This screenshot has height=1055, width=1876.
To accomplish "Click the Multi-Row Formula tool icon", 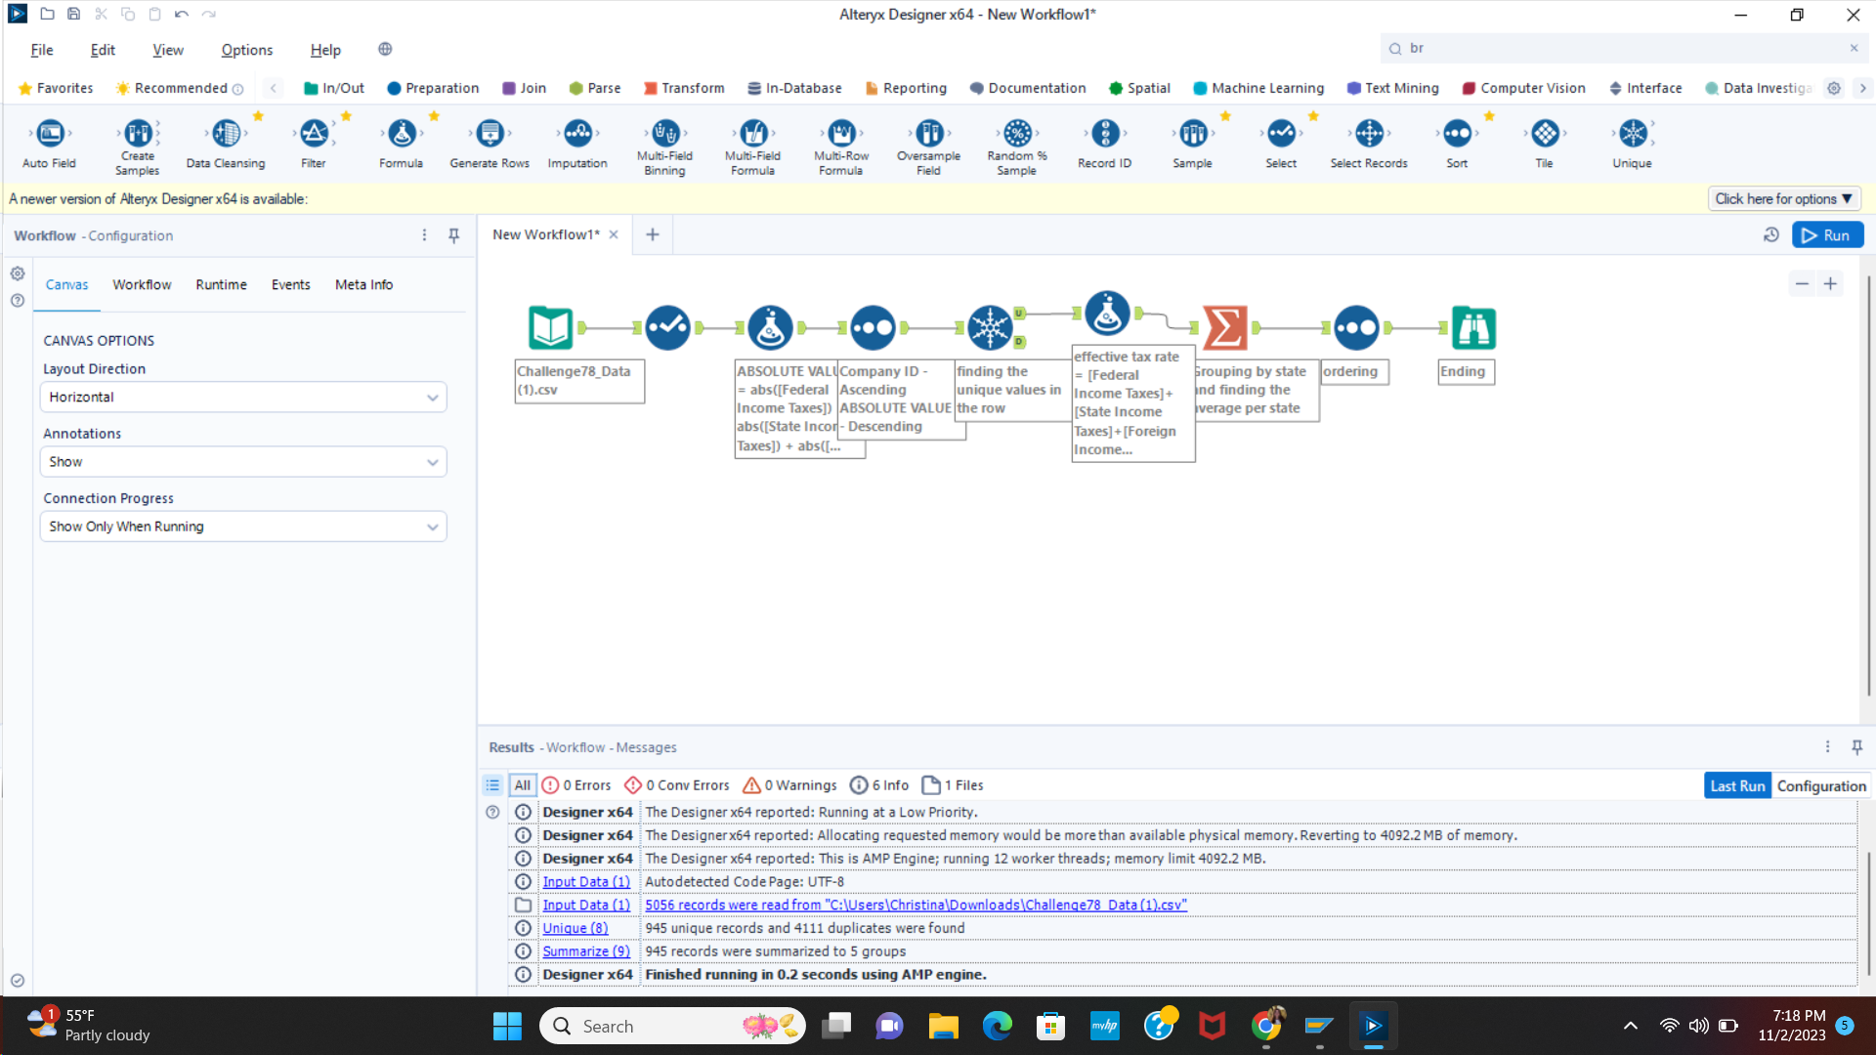I will click(x=840, y=134).
